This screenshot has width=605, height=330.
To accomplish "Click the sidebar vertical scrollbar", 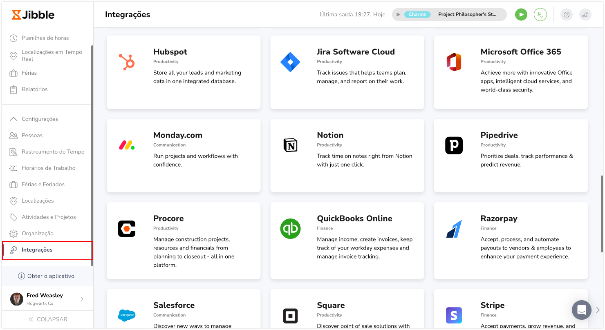I will pyautogui.click(x=92, y=156).
